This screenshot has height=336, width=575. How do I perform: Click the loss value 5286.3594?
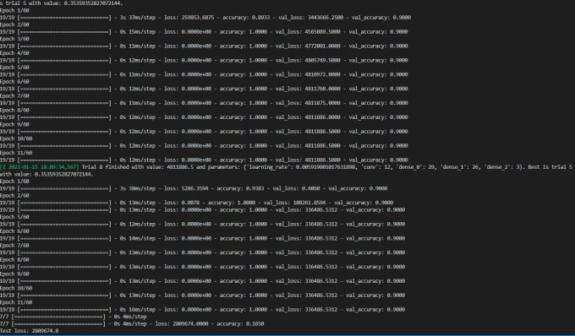pos(196,189)
